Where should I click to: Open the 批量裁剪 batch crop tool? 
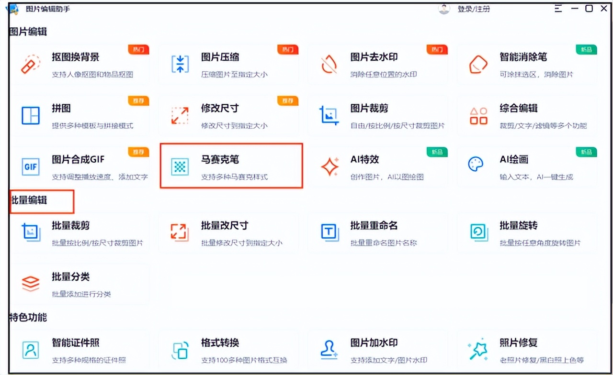(x=30, y=232)
